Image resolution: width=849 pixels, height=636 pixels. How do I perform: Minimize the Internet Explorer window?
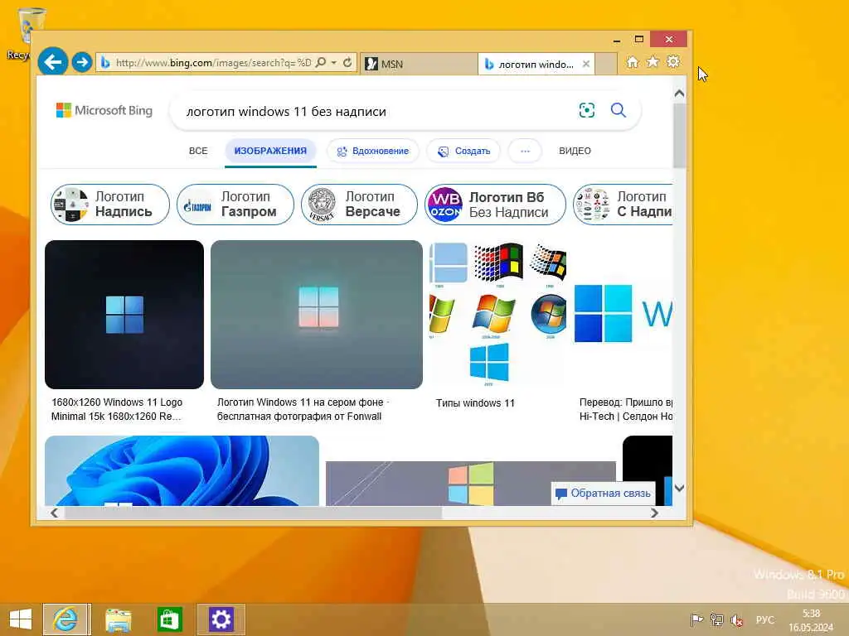point(617,40)
